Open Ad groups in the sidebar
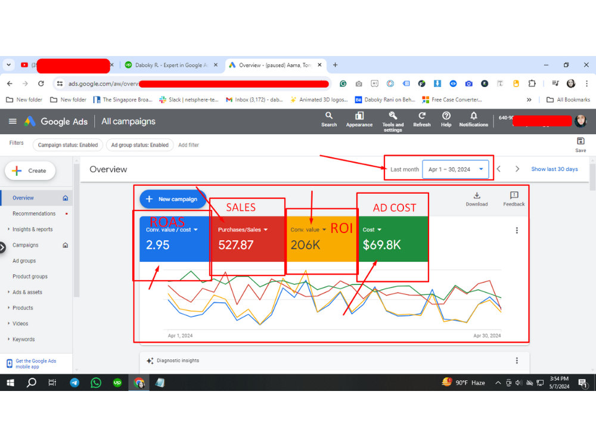 point(24,261)
